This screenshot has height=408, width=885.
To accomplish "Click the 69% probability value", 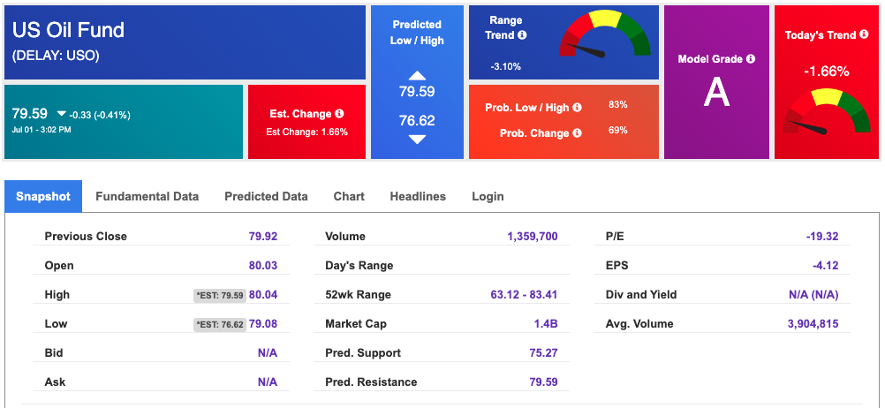I will (618, 131).
